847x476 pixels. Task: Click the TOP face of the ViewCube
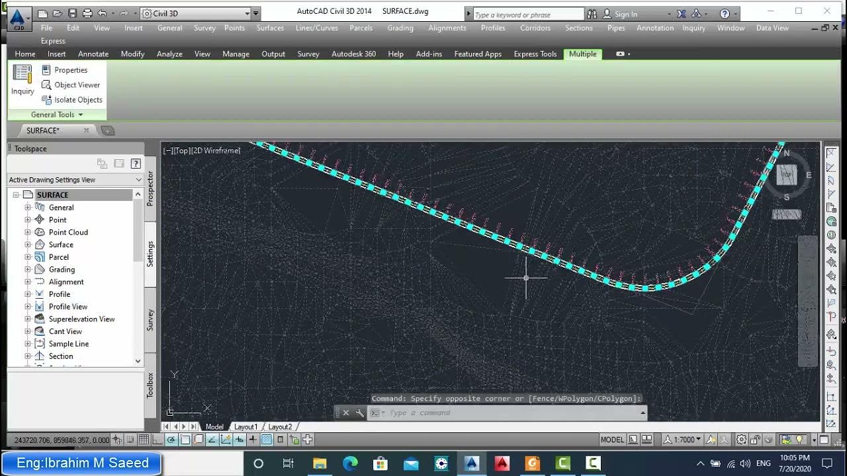pyautogui.click(x=786, y=175)
